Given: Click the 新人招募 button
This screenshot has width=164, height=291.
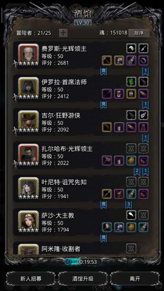Looking at the screenshot, I should tap(31, 278).
